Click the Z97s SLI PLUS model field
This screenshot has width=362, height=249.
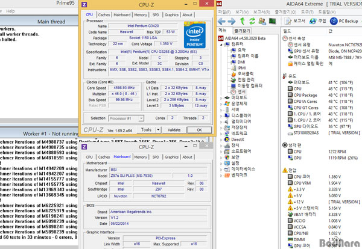(141, 176)
